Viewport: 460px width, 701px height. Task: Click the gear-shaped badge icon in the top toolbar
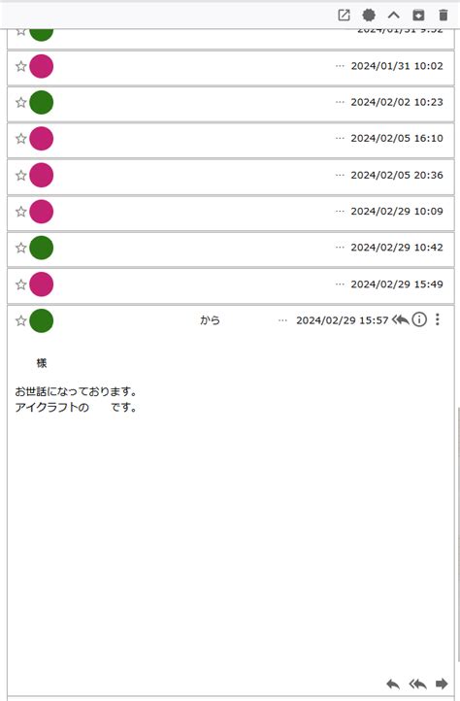click(x=369, y=16)
